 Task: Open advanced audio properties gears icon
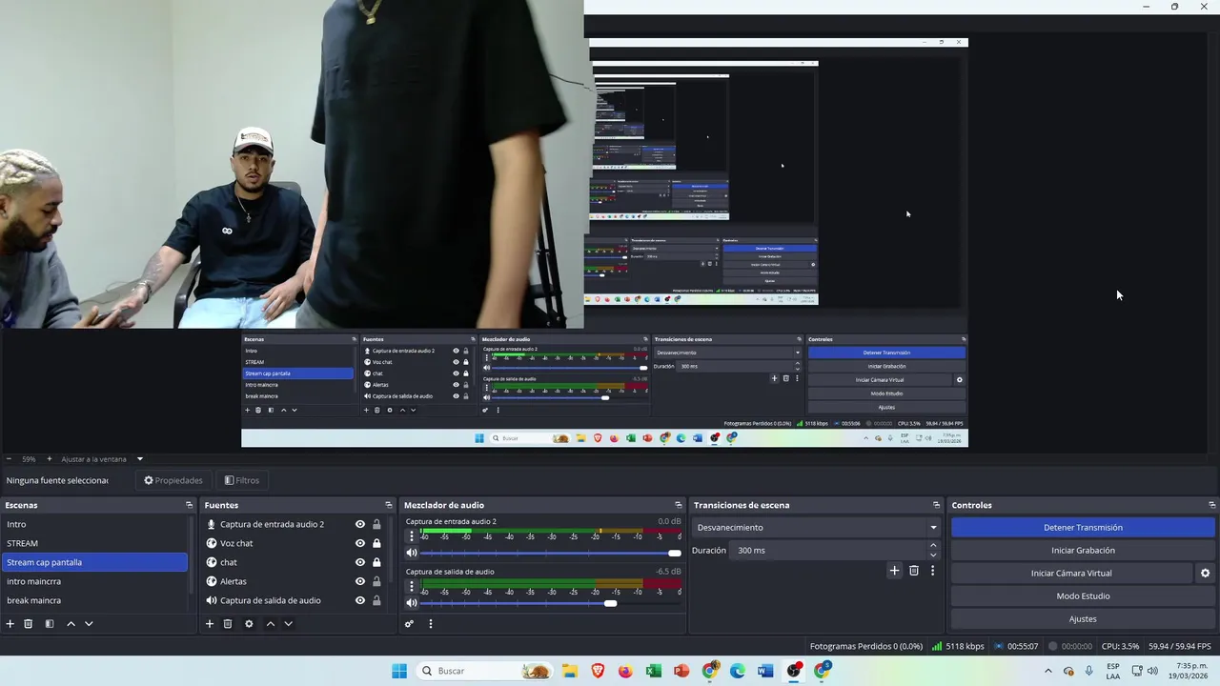pos(409,624)
